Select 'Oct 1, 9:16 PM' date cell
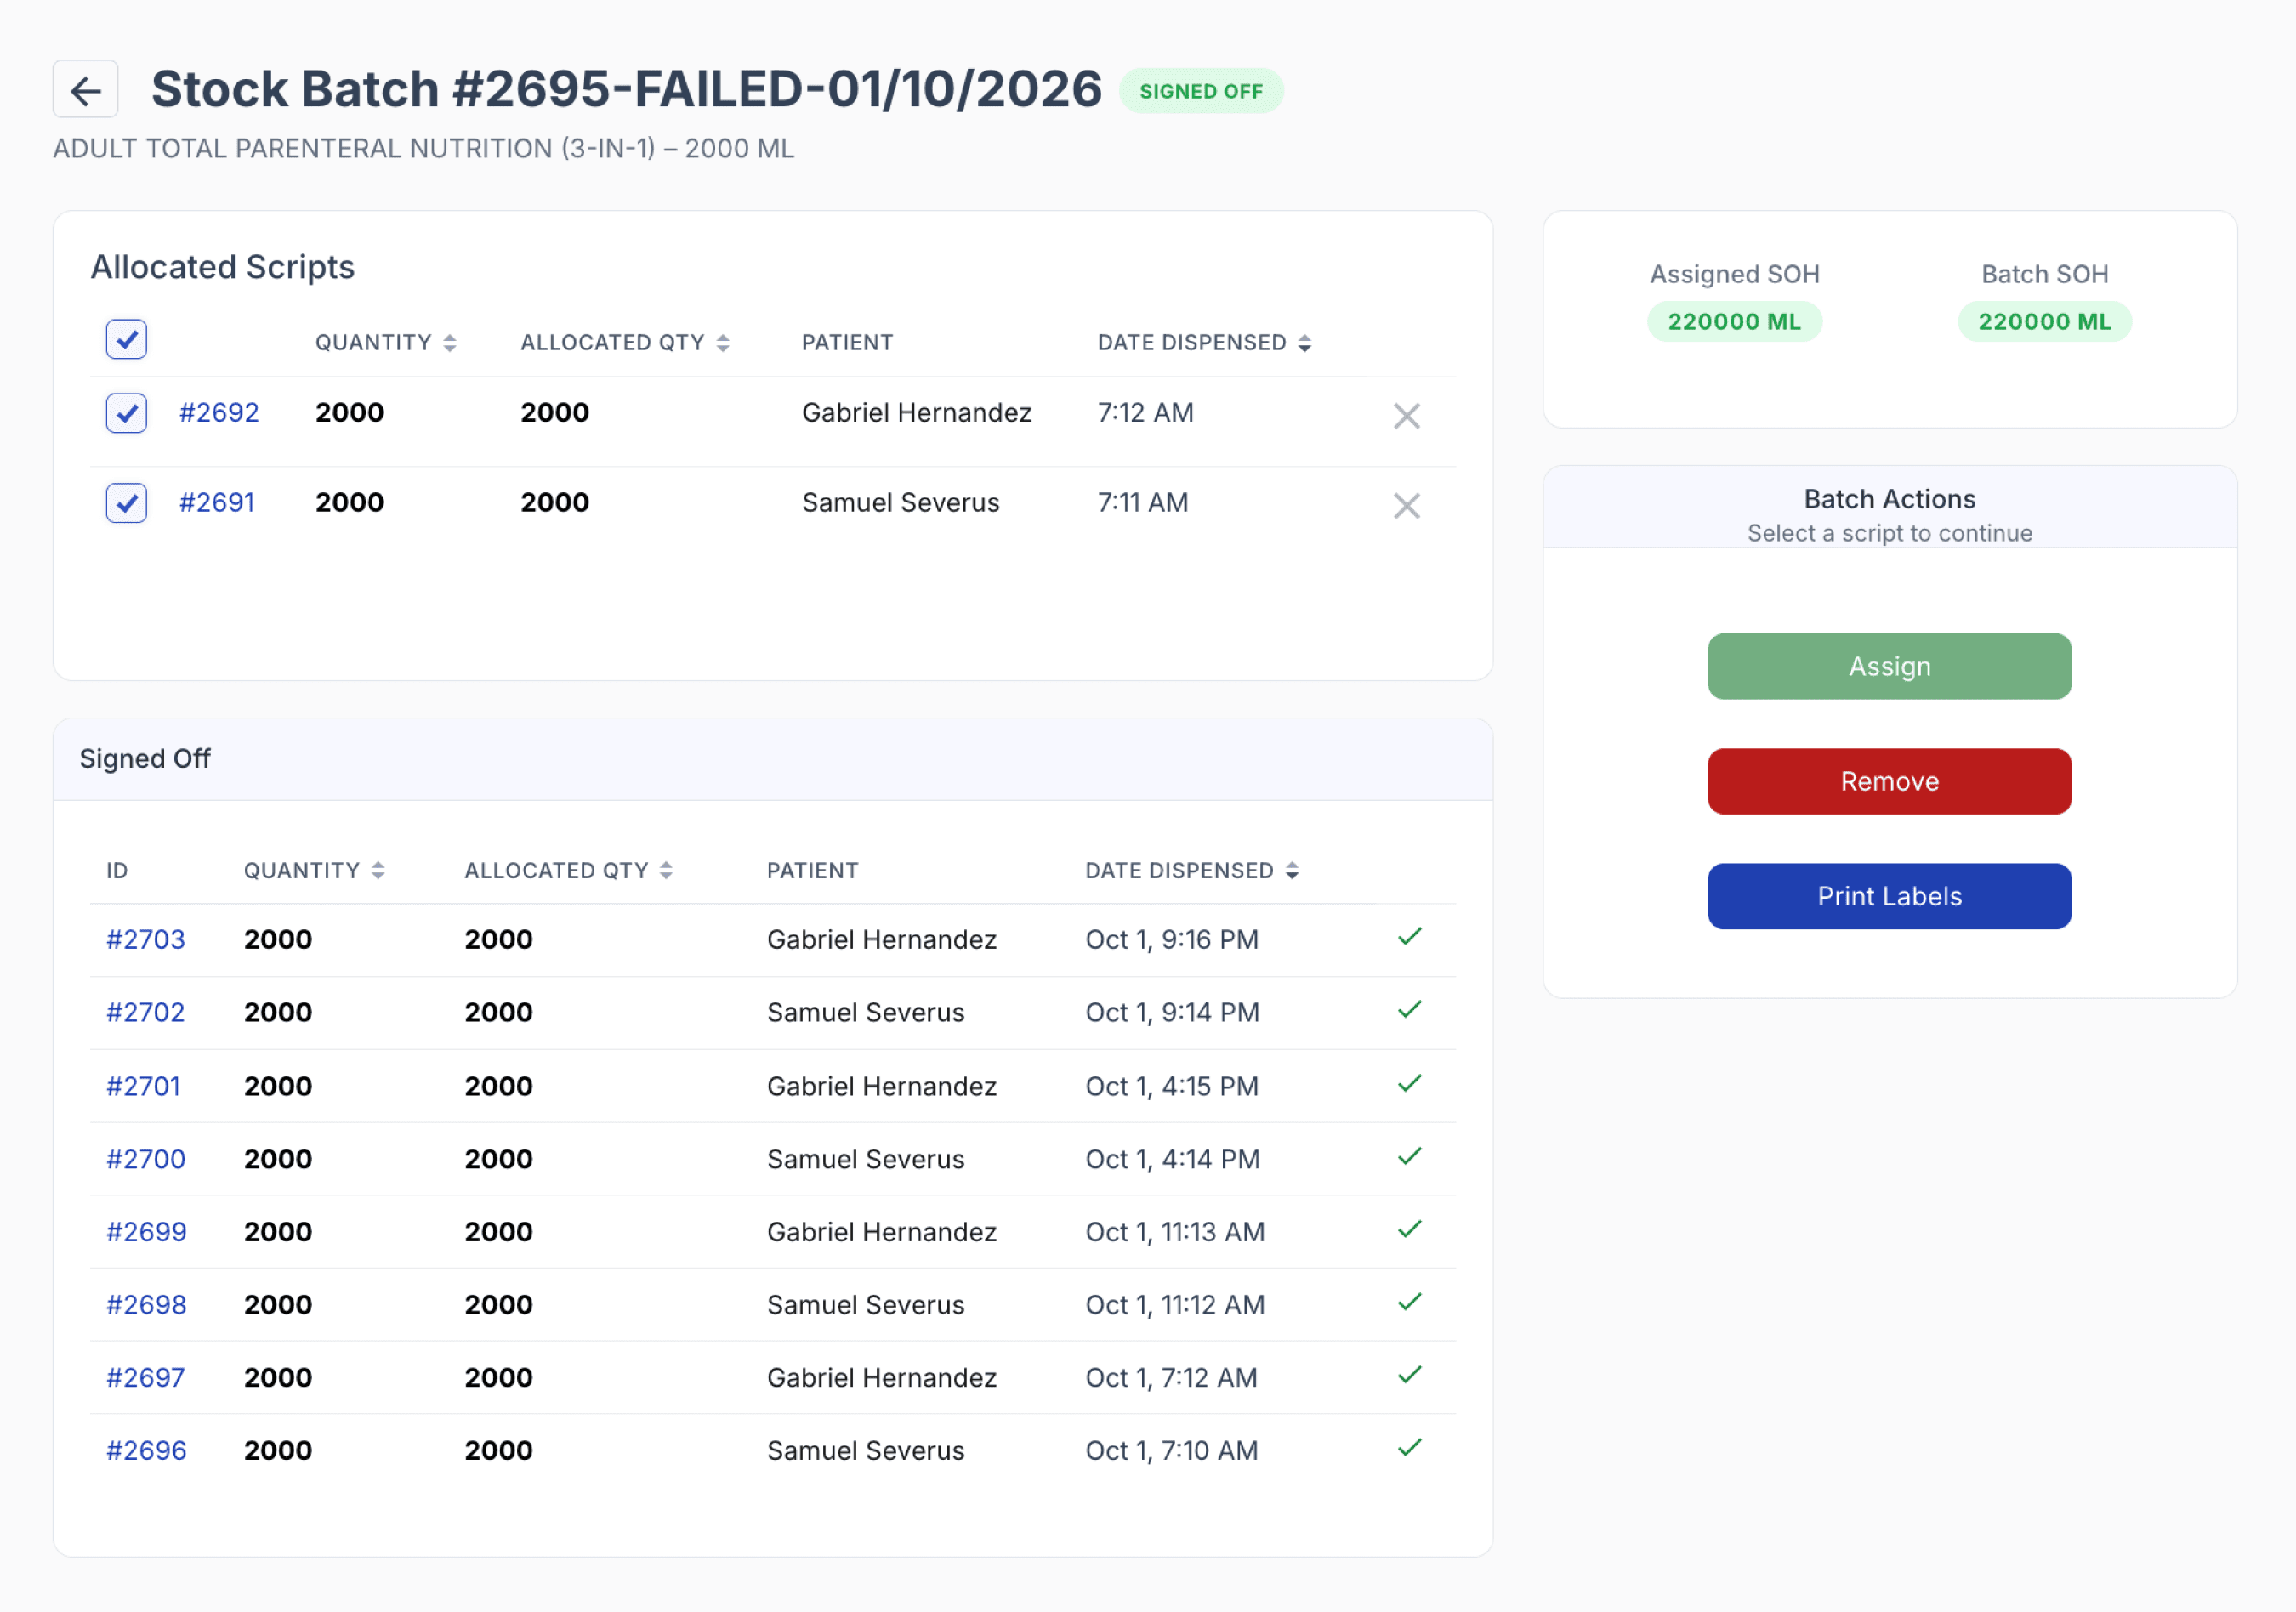Screen dimensions: 2296x1612 point(1172,940)
